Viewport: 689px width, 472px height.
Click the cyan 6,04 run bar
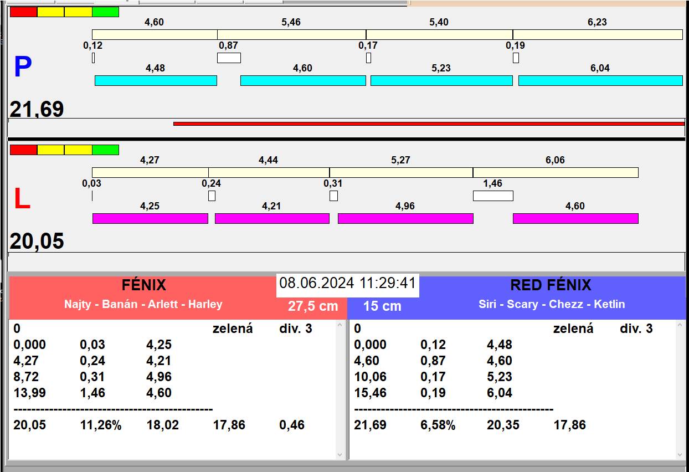(x=600, y=80)
